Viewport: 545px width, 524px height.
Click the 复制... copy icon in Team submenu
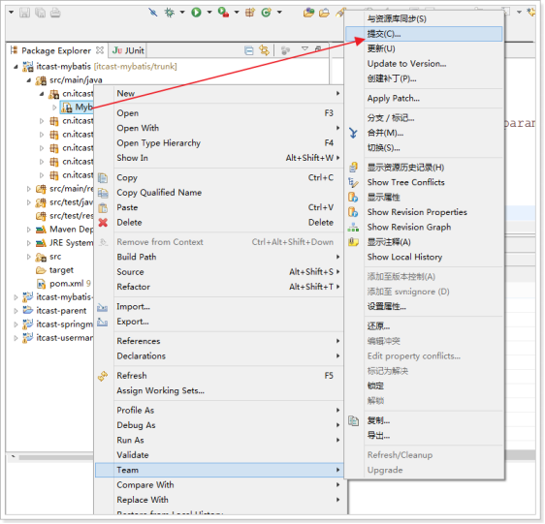(354, 421)
